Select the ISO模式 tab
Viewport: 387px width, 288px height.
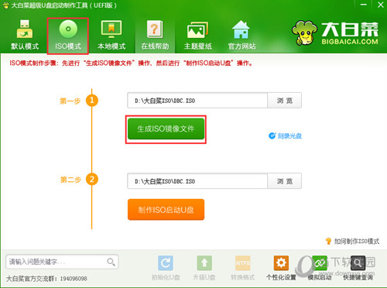pyautogui.click(x=68, y=36)
